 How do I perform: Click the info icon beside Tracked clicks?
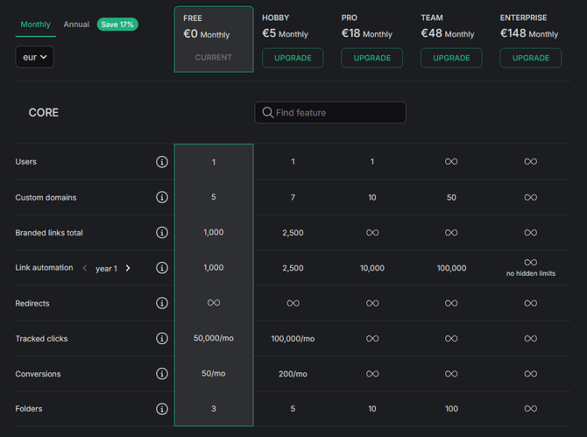point(161,339)
